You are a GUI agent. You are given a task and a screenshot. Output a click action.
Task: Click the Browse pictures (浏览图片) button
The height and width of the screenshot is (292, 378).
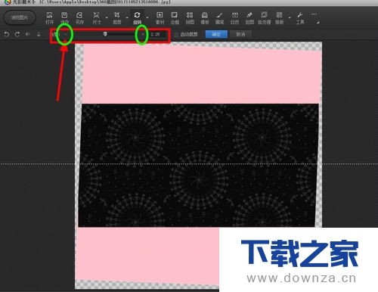coord(20,17)
